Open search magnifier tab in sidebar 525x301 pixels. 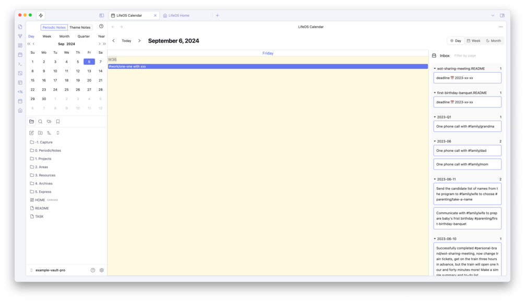40,122
